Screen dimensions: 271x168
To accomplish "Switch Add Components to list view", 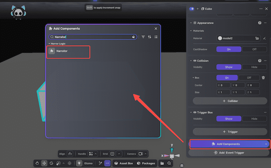I will tap(156, 37).
